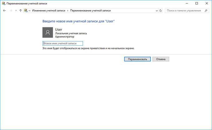Click the Локальная учетная запись text
The image size is (212, 130).
pyautogui.click(x=71, y=33)
